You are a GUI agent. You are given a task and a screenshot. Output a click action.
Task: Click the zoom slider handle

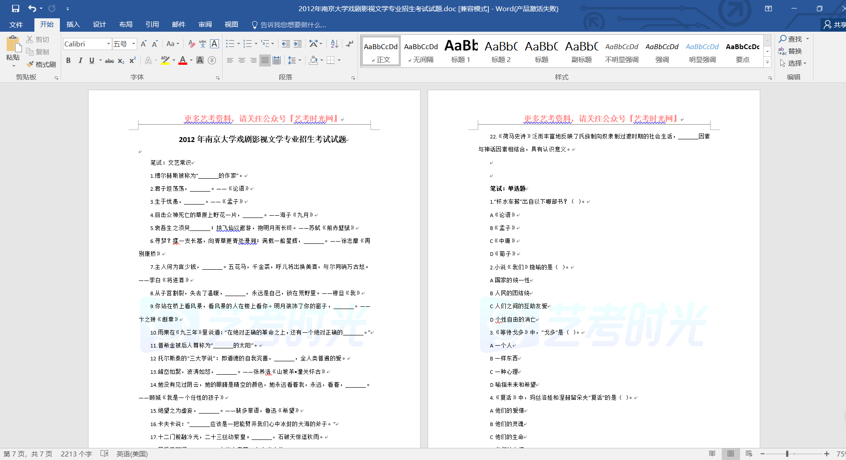coord(787,454)
